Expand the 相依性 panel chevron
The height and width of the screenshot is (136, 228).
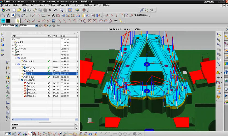tap(76, 125)
